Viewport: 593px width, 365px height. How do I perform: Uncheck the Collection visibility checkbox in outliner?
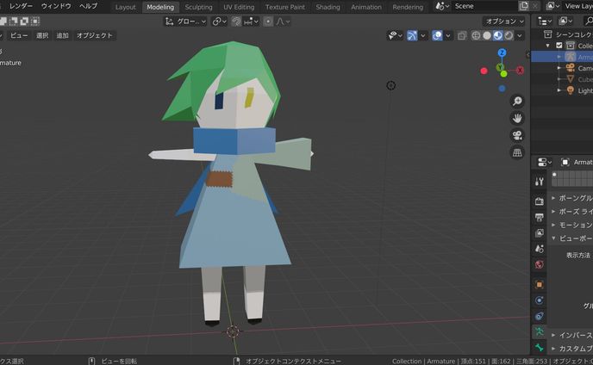559,46
